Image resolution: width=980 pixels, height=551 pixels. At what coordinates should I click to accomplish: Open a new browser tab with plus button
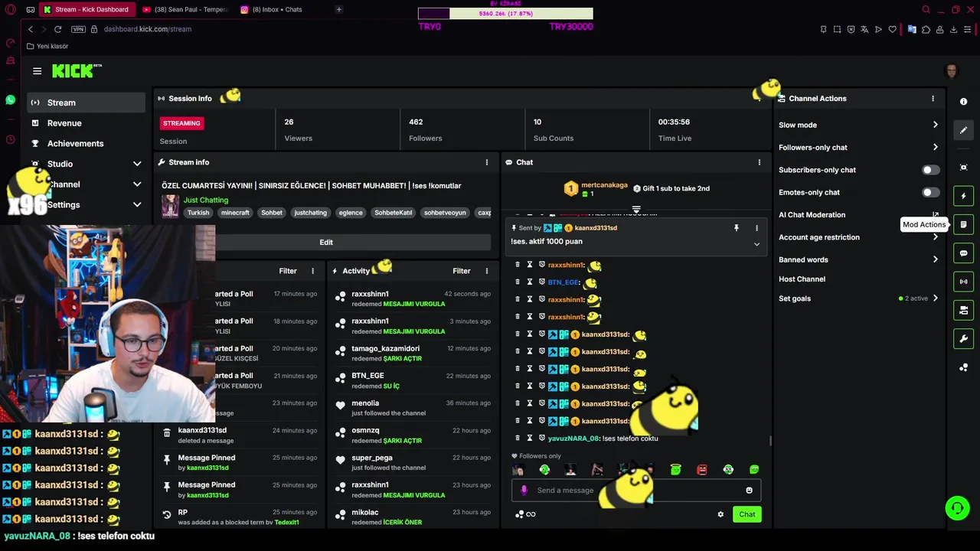[338, 9]
